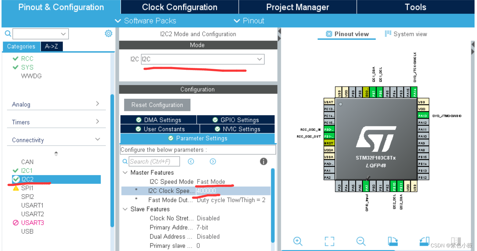
Task: Select SYS in the category list
Action: [27, 67]
